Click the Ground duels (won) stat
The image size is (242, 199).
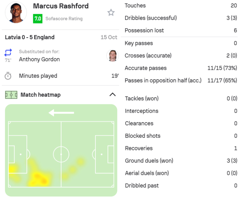click(181, 161)
